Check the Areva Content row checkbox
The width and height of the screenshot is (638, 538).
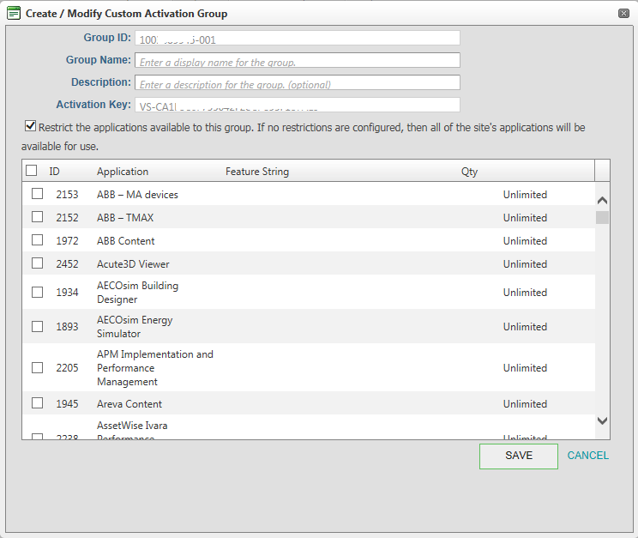[38, 402]
